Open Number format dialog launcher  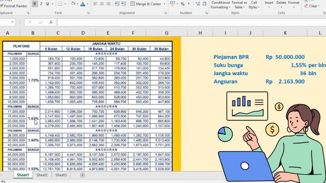tap(206, 13)
